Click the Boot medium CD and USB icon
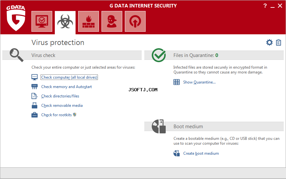 point(159,126)
